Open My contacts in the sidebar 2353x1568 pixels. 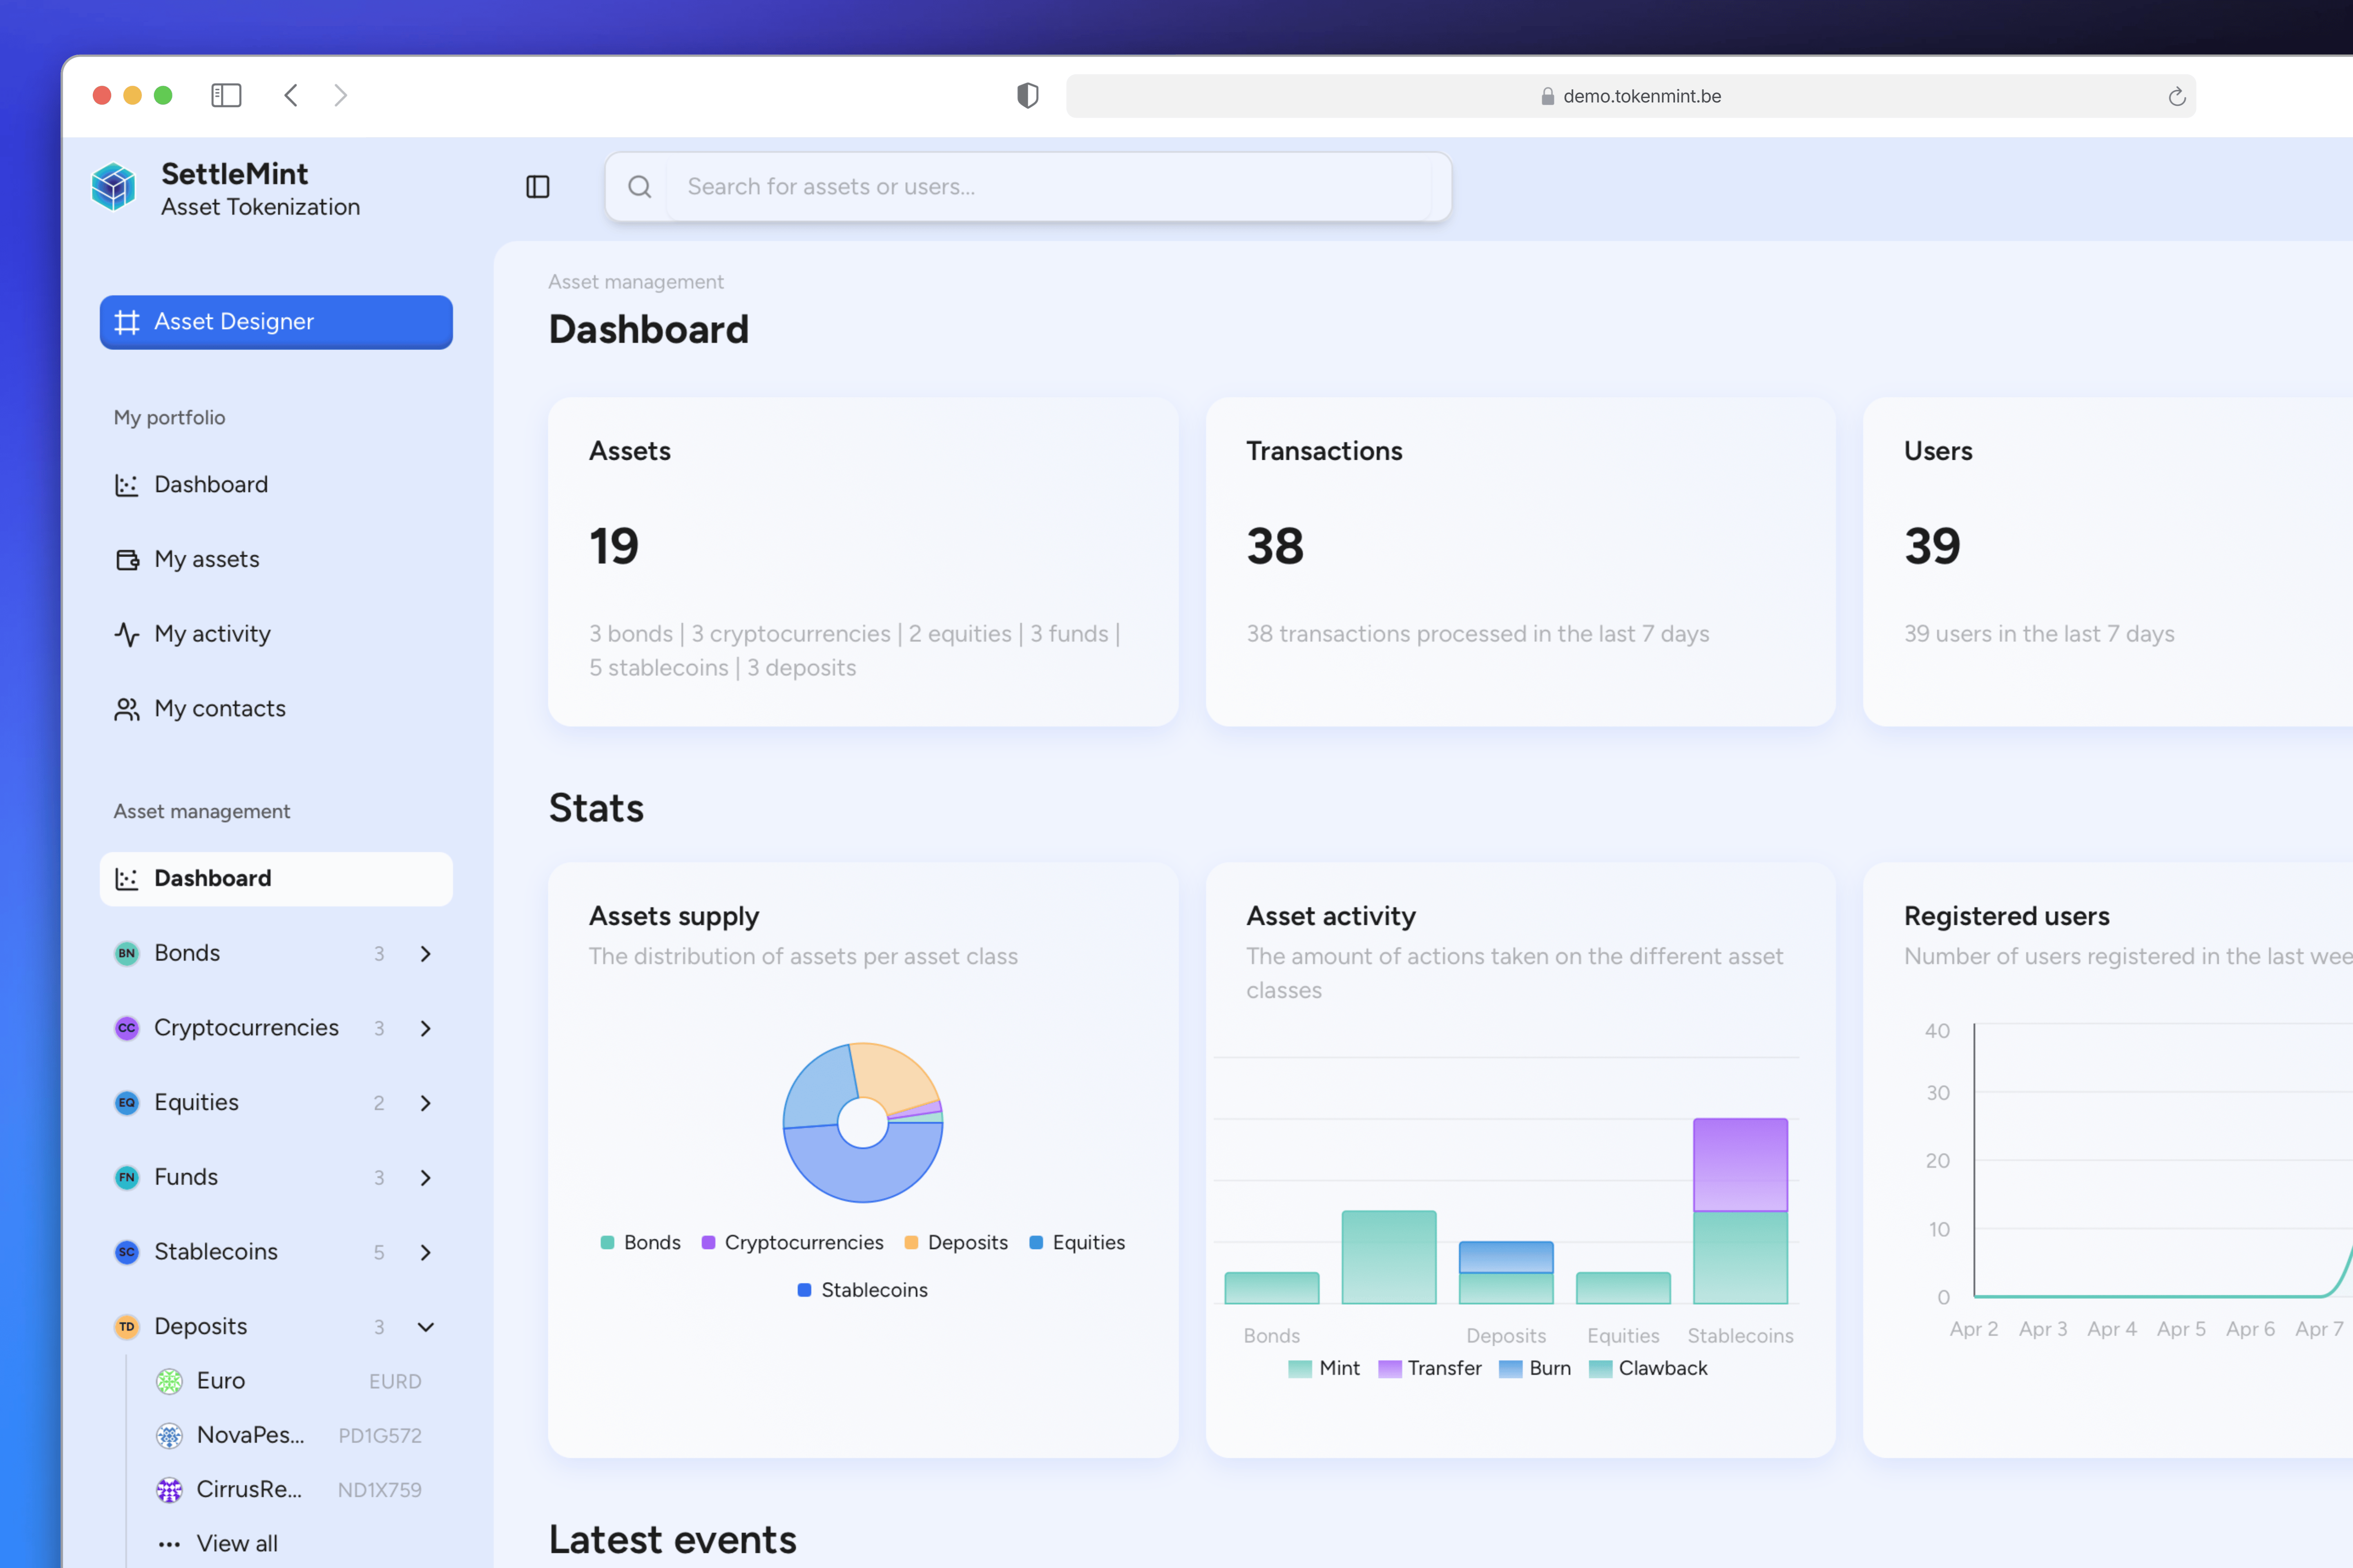click(x=219, y=708)
